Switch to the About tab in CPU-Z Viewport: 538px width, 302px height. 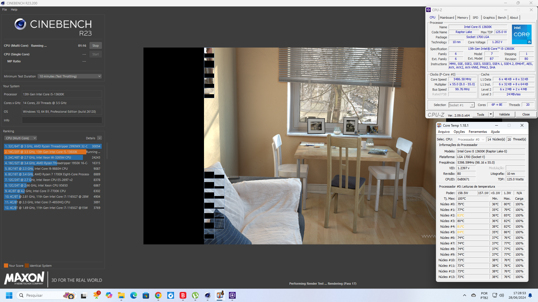pos(514,18)
